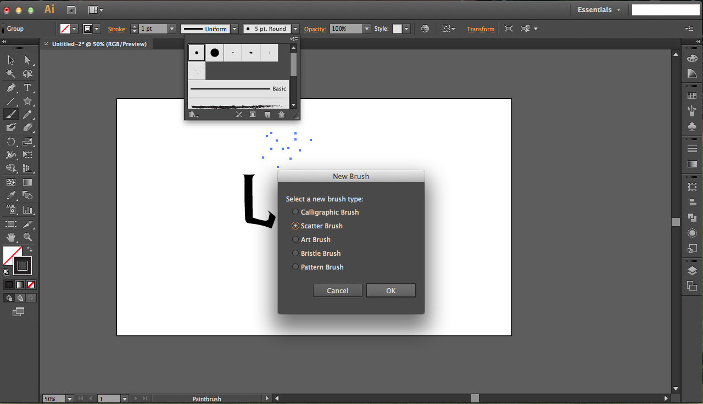Activate the Artboard tool

click(11, 224)
